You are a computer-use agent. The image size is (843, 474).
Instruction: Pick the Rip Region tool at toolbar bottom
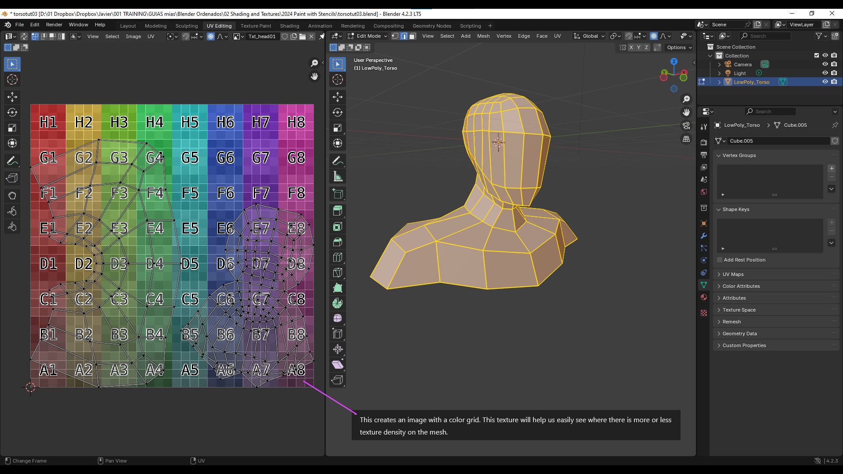(338, 380)
